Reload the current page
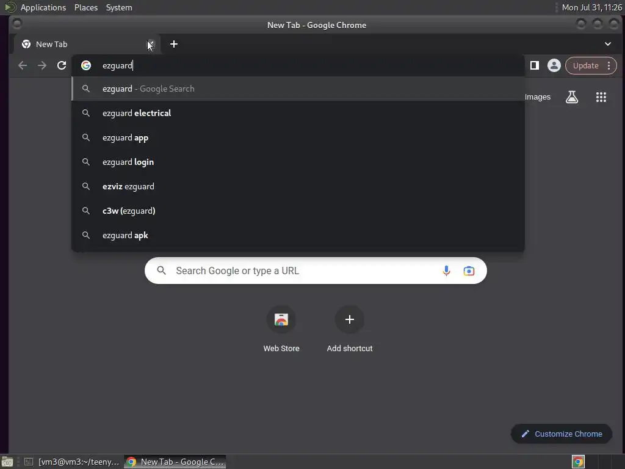 click(62, 65)
